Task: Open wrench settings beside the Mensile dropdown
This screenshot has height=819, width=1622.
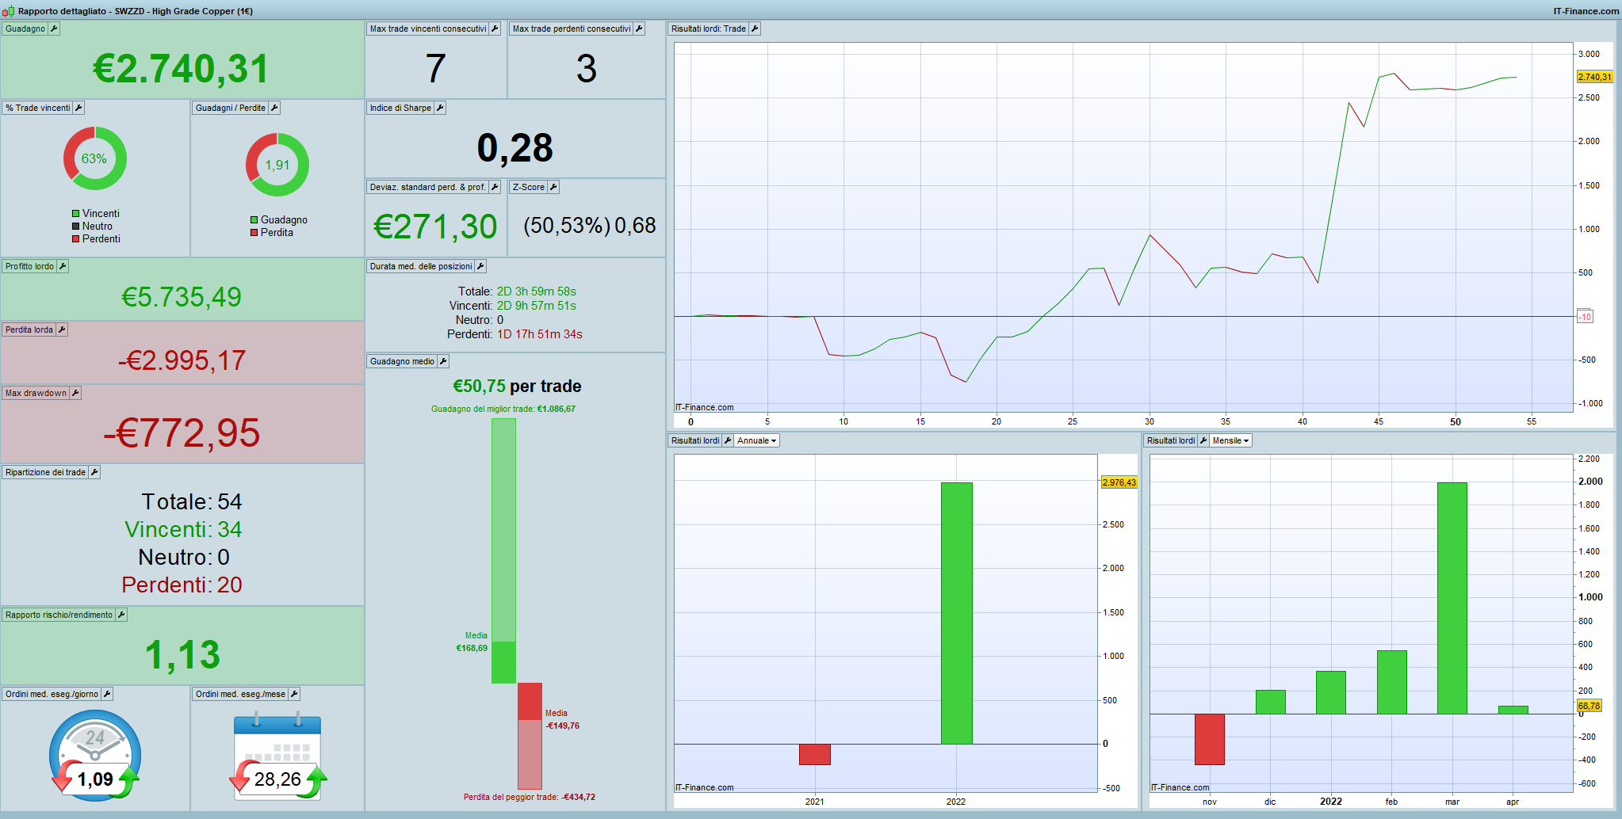Action: click(x=1203, y=440)
